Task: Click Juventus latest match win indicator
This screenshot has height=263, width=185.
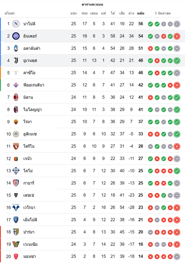Action: coord(177,60)
